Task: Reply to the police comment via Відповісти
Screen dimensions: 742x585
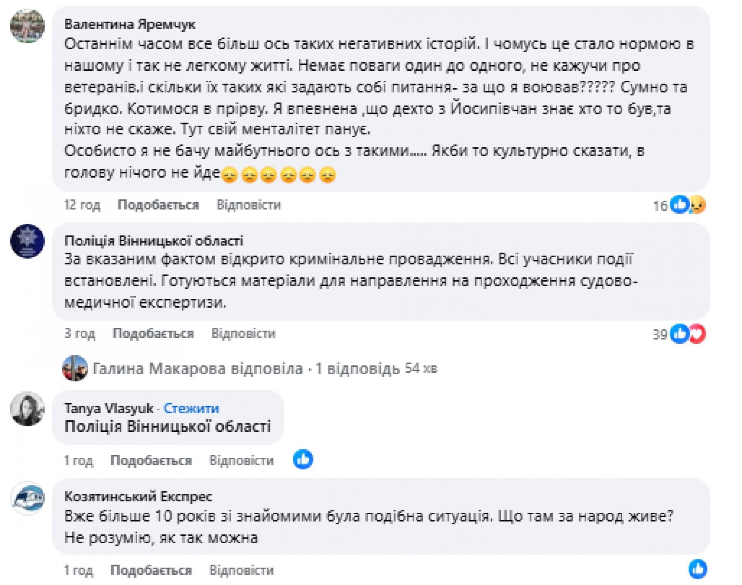Action: [243, 334]
